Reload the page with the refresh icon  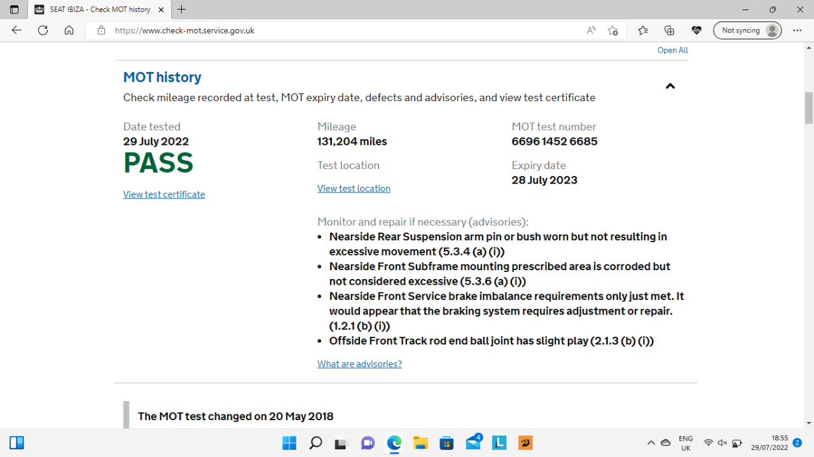(43, 31)
